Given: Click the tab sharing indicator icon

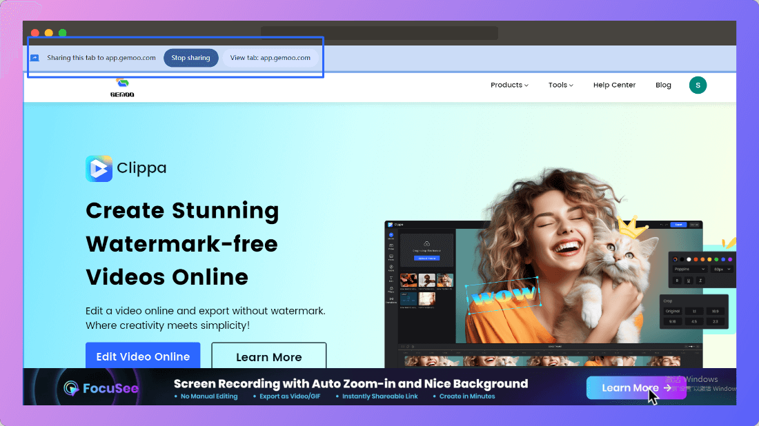Looking at the screenshot, I should [x=35, y=57].
